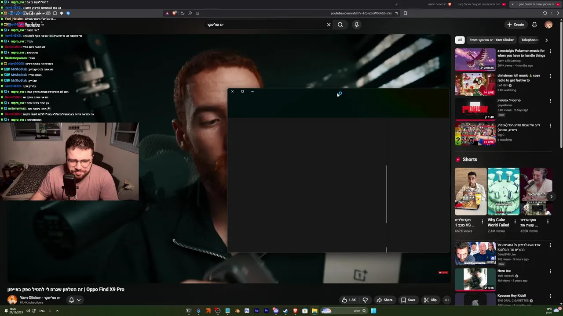Open OBS Studio from the taskbar

[x=218, y=311]
